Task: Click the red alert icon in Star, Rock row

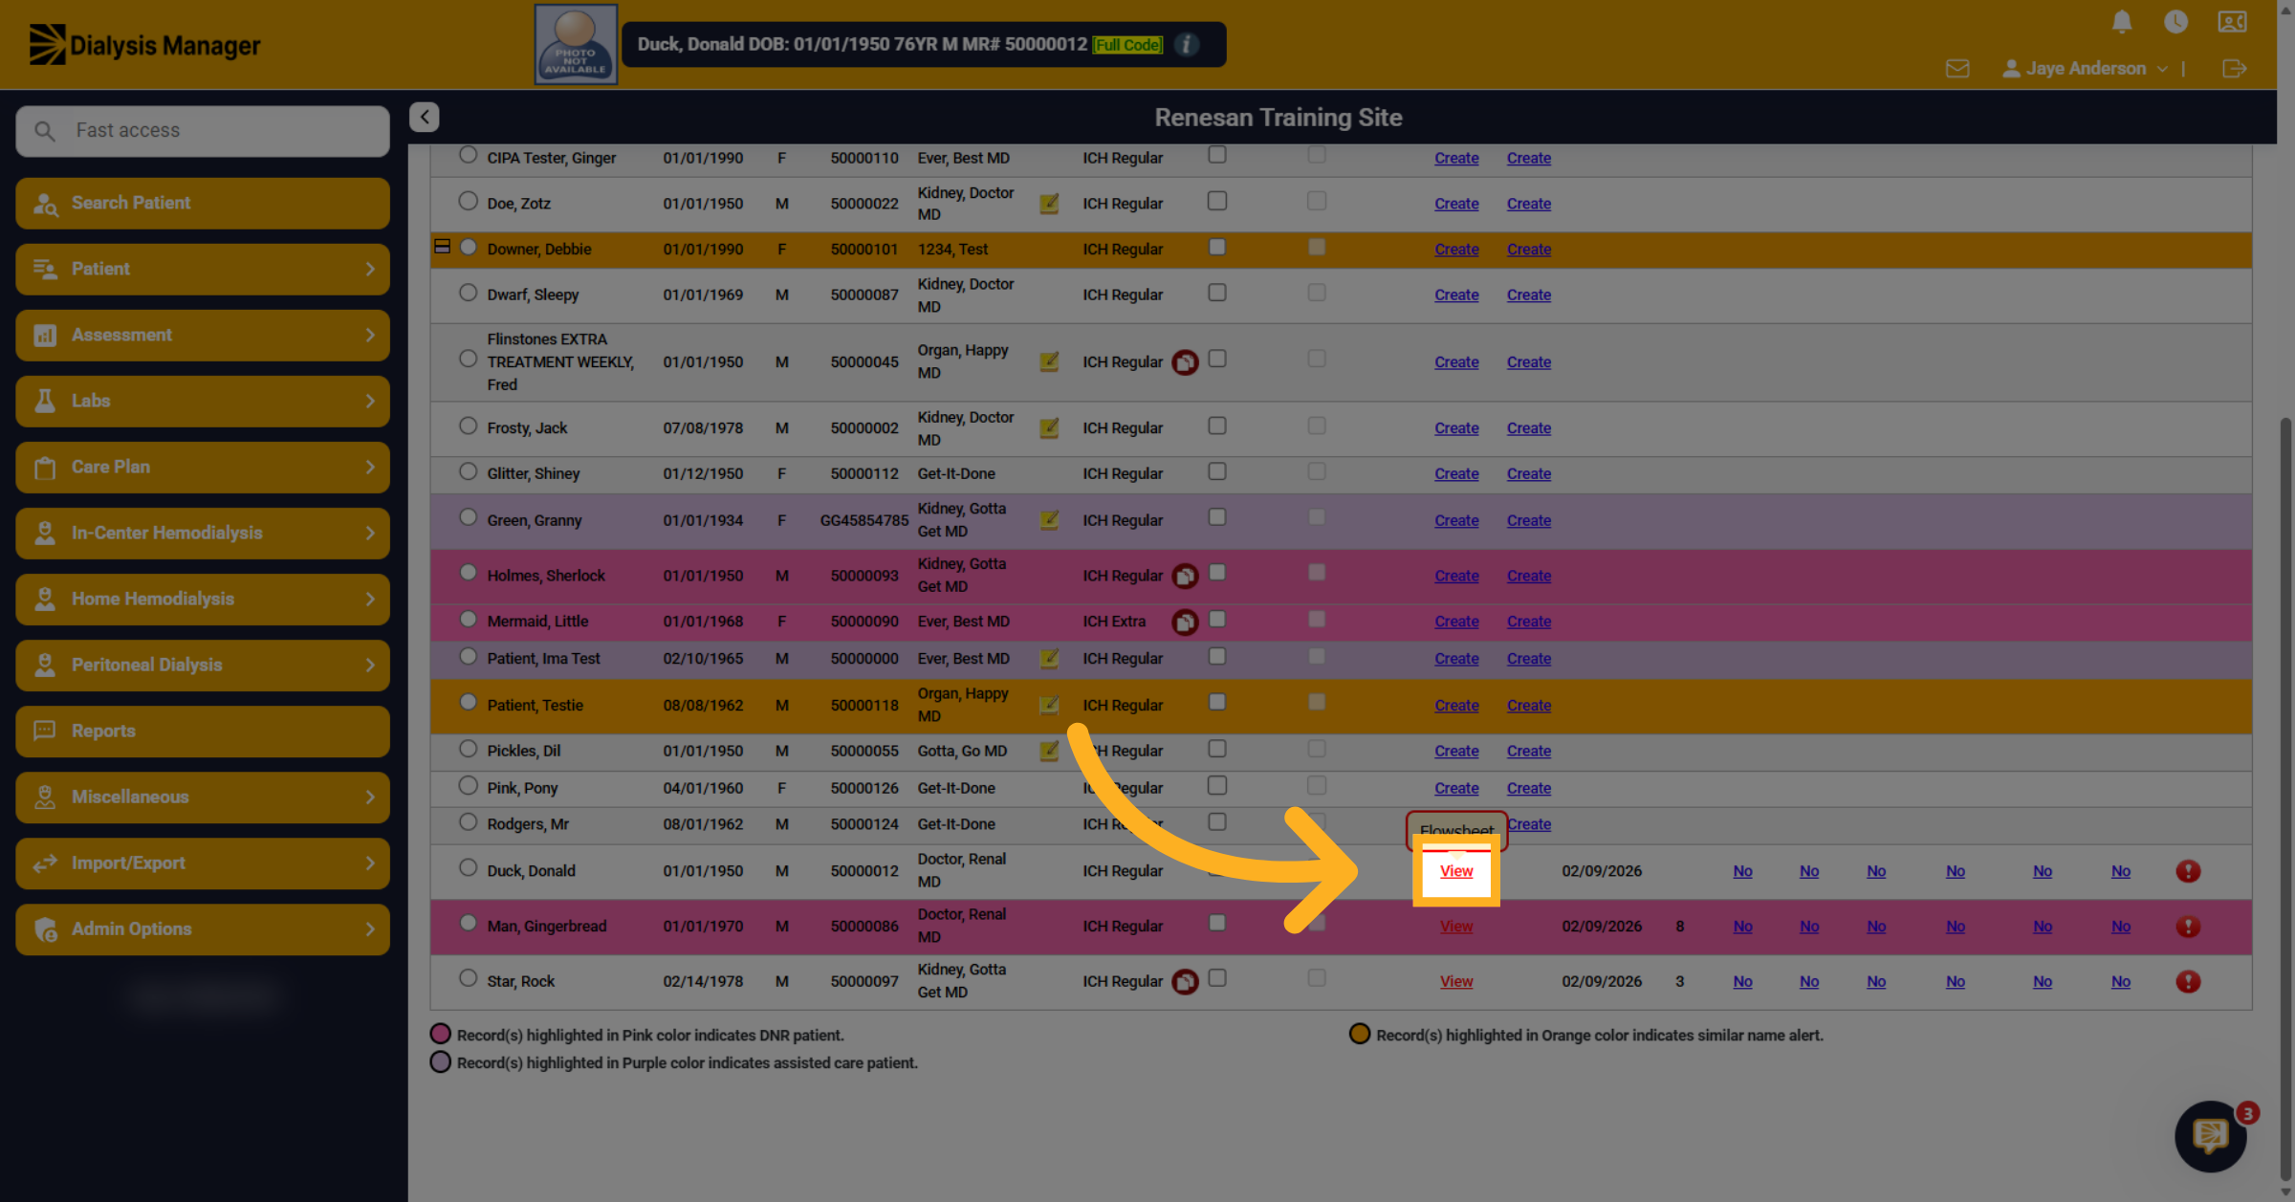Action: 2188,981
